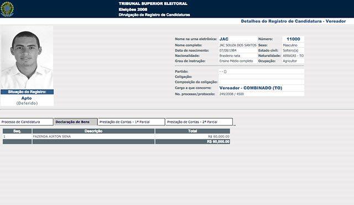The width and height of the screenshot is (354, 205).
Task: Click the (Deferido) status text
Action: point(27,103)
